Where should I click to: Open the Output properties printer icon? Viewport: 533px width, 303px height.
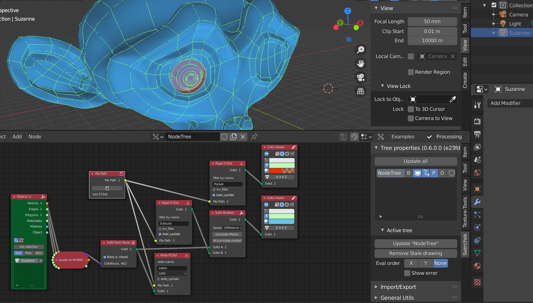coord(477,134)
